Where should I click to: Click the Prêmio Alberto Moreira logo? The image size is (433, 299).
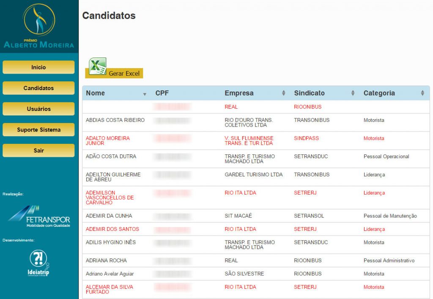39,26
